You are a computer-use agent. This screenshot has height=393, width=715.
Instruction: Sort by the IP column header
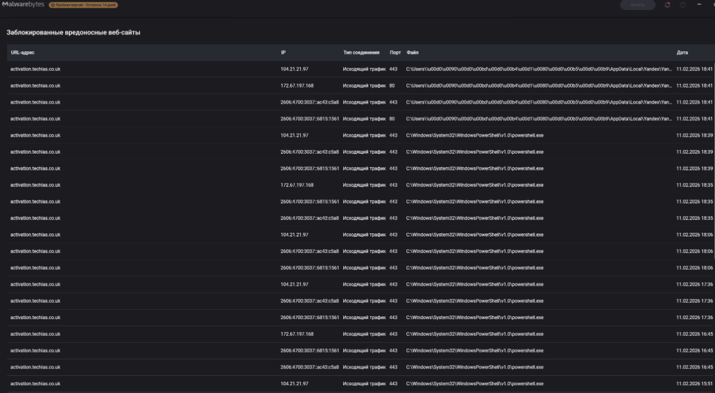[283, 52]
